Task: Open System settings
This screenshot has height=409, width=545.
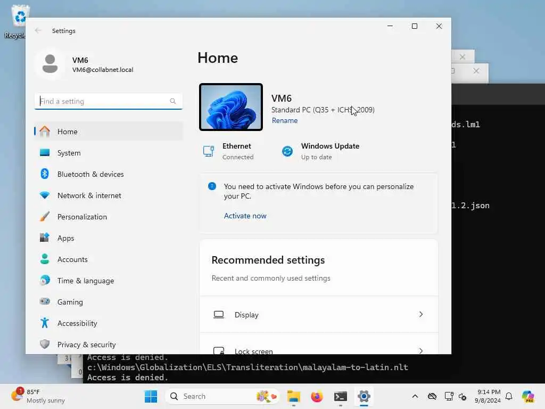Action: pos(109,153)
